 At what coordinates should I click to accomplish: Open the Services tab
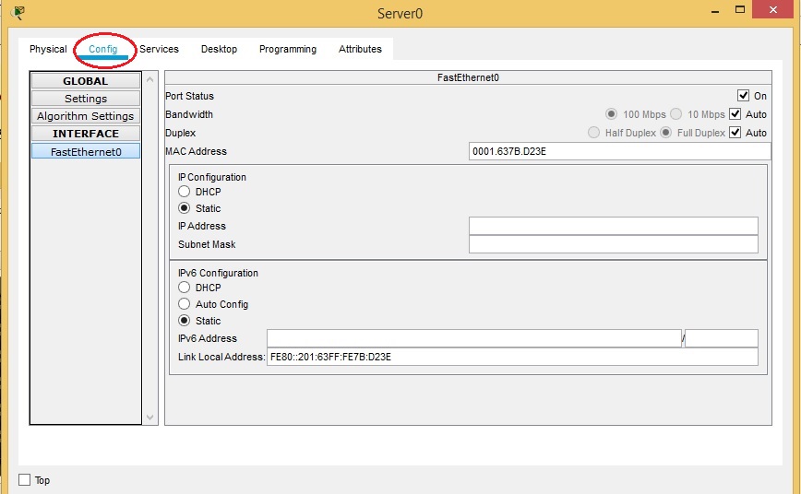159,49
